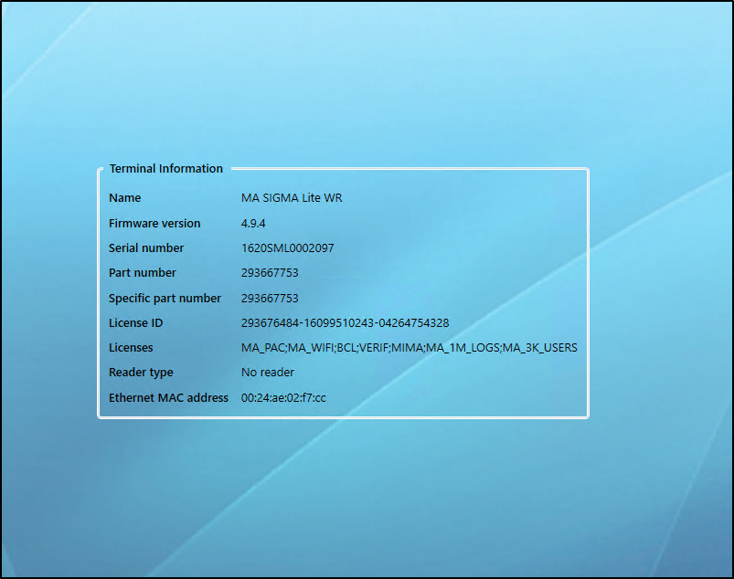The image size is (734, 579).
Task: Select license ID 293676484-16099510243-04264754328
Action: (x=345, y=323)
